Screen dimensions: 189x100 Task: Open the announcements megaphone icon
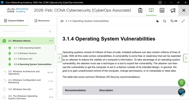173,11
